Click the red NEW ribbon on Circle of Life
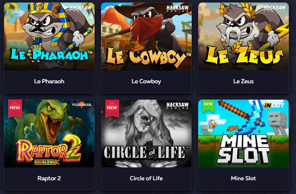The image size is (296, 194). (112, 108)
